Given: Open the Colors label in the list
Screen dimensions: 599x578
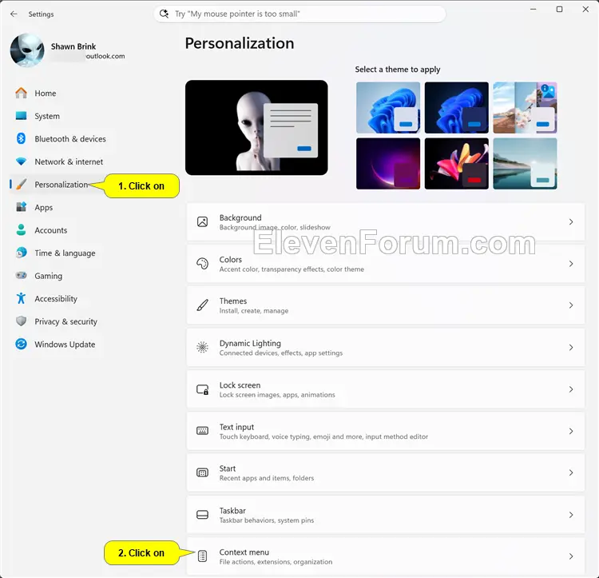Looking at the screenshot, I should (x=230, y=259).
